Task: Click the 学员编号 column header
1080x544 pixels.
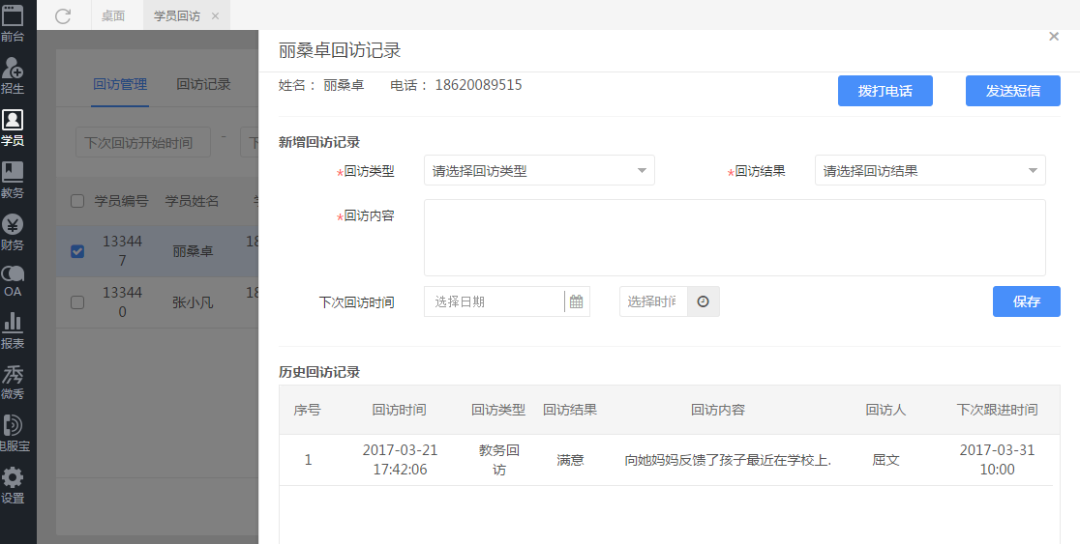Action: 121,201
